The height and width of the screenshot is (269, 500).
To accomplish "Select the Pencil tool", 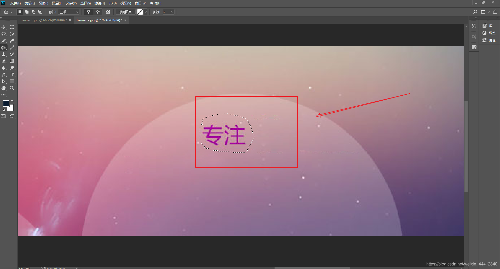I will pos(12,47).
